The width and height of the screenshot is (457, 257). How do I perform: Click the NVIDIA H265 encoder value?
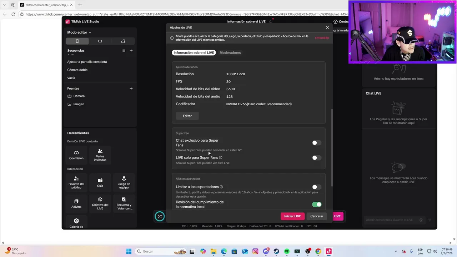click(259, 104)
